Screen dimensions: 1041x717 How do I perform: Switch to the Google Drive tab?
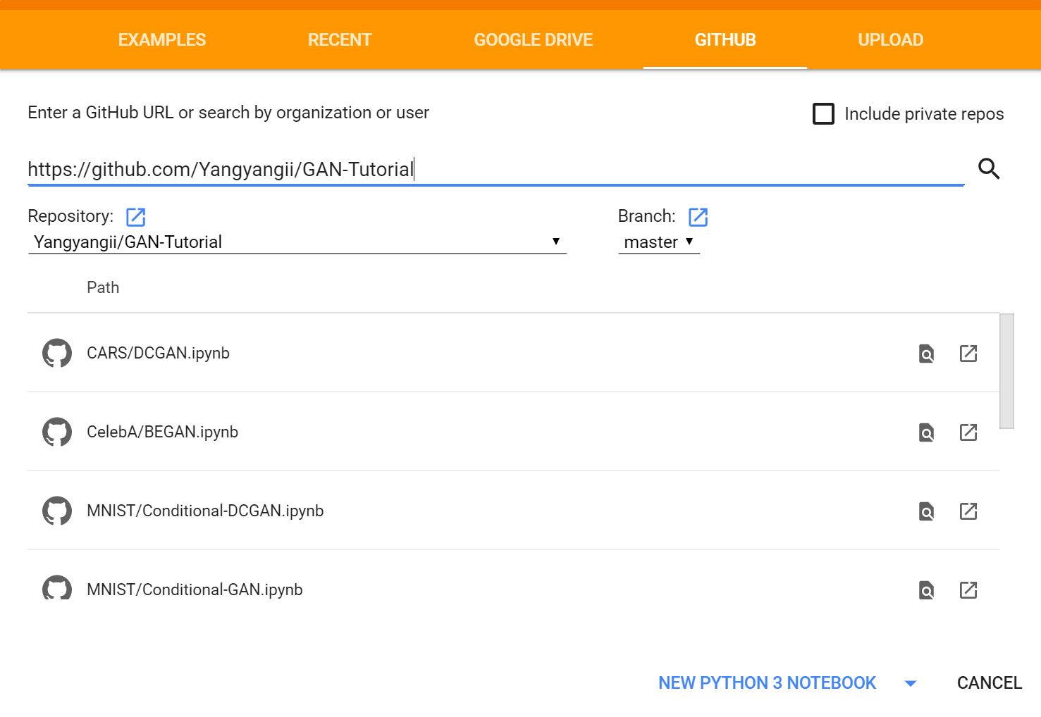pyautogui.click(x=534, y=39)
